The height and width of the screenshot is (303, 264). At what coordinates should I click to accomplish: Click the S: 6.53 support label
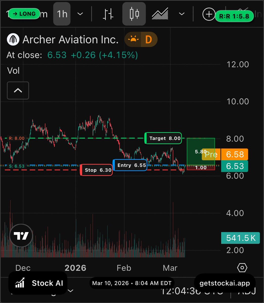point(17,166)
